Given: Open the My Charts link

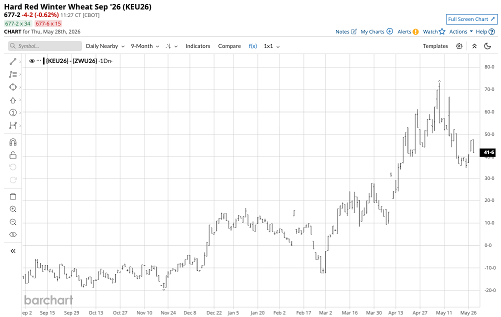Looking at the screenshot, I should click(x=376, y=31).
